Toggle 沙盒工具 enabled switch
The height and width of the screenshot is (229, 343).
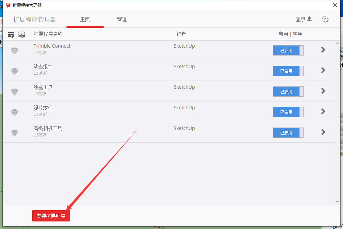(x=288, y=92)
